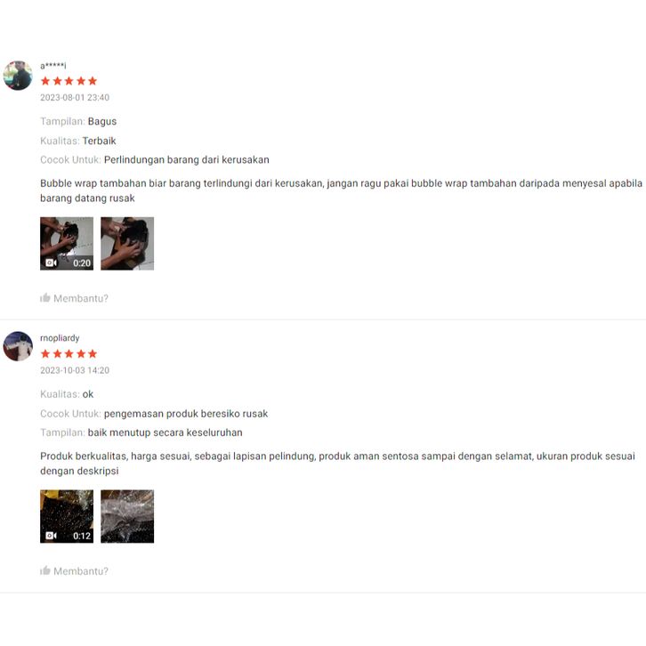This screenshot has height=646, width=646.
Task: Click the review text starting 'Produk berkualitas'
Action: (x=337, y=464)
